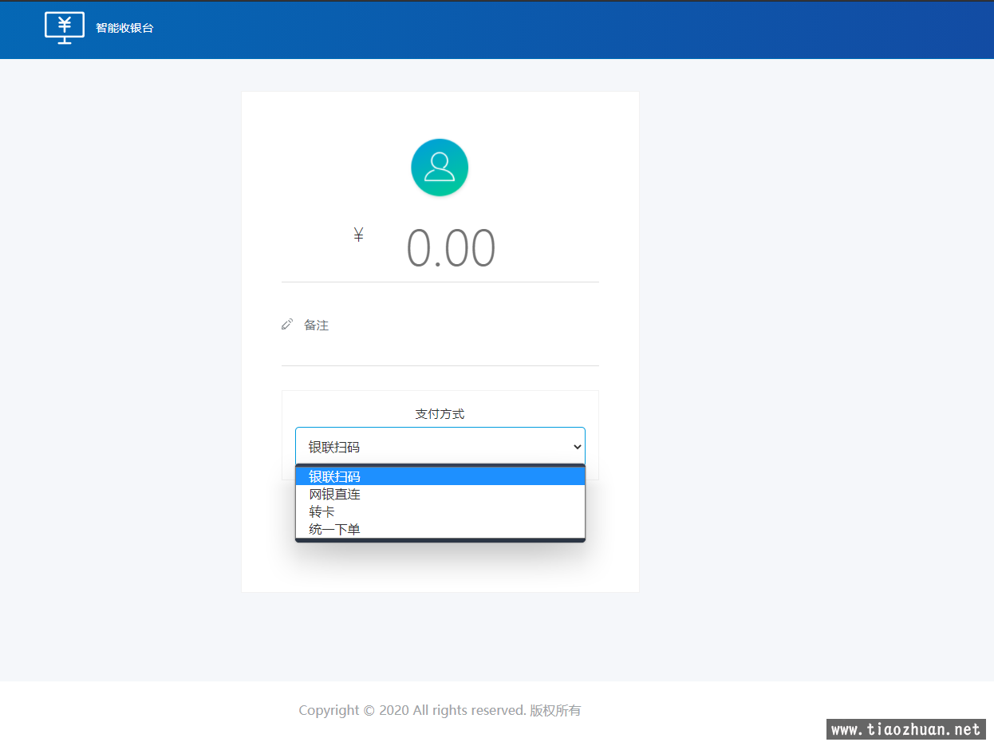Choose 网银直连 payment option

coord(440,494)
